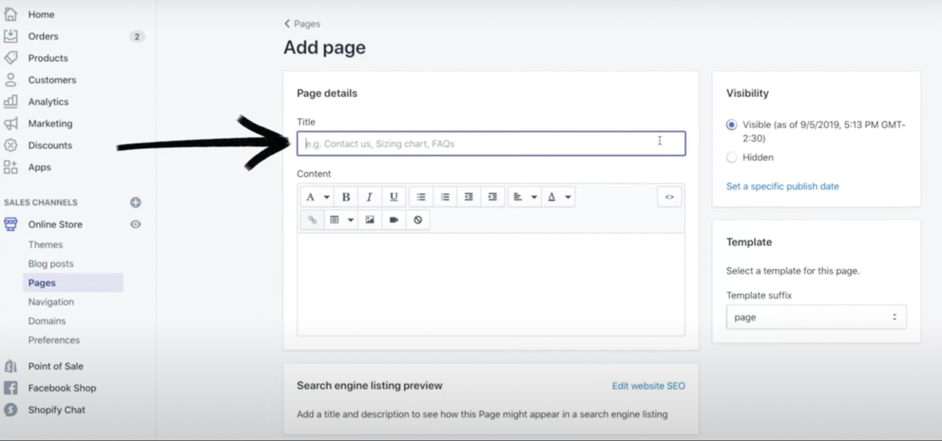Click the Edit website SEO link
The height and width of the screenshot is (441, 942).
coord(648,385)
